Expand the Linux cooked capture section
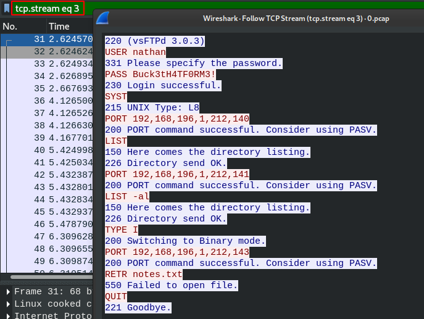This screenshot has height=319, width=424. click(7, 304)
